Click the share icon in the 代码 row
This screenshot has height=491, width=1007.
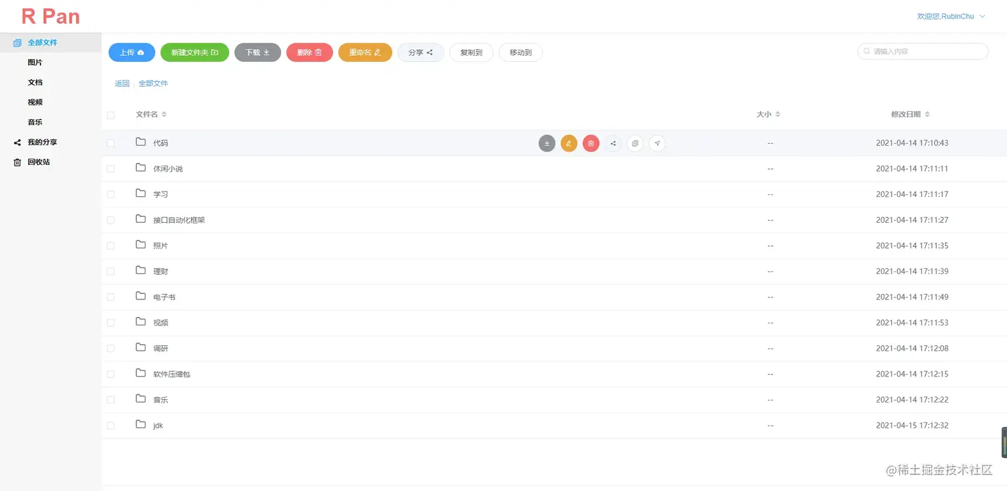click(613, 143)
